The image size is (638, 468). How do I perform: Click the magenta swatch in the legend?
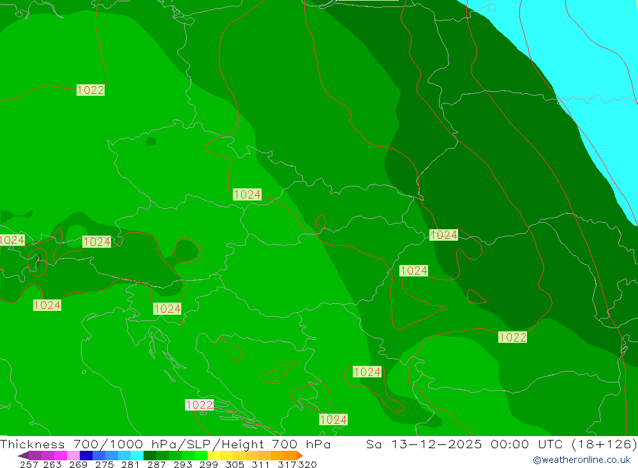pos(61,455)
